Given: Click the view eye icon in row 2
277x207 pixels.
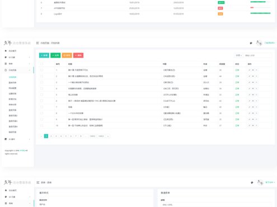Looking at the screenshot, I should tap(253, 76).
